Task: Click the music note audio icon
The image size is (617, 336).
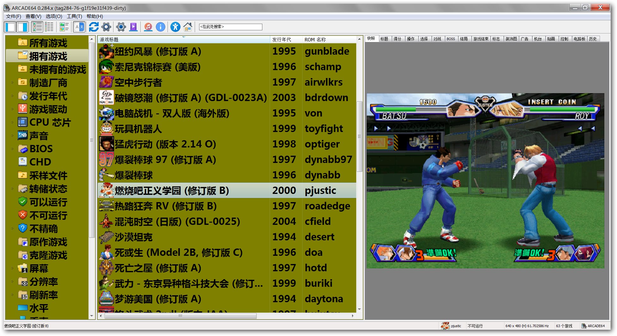Action: point(148,27)
